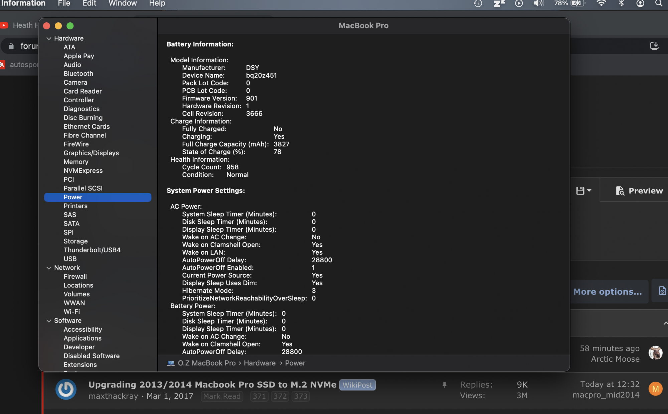The image size is (668, 414).
Task: Click More options button
Action: click(x=608, y=292)
